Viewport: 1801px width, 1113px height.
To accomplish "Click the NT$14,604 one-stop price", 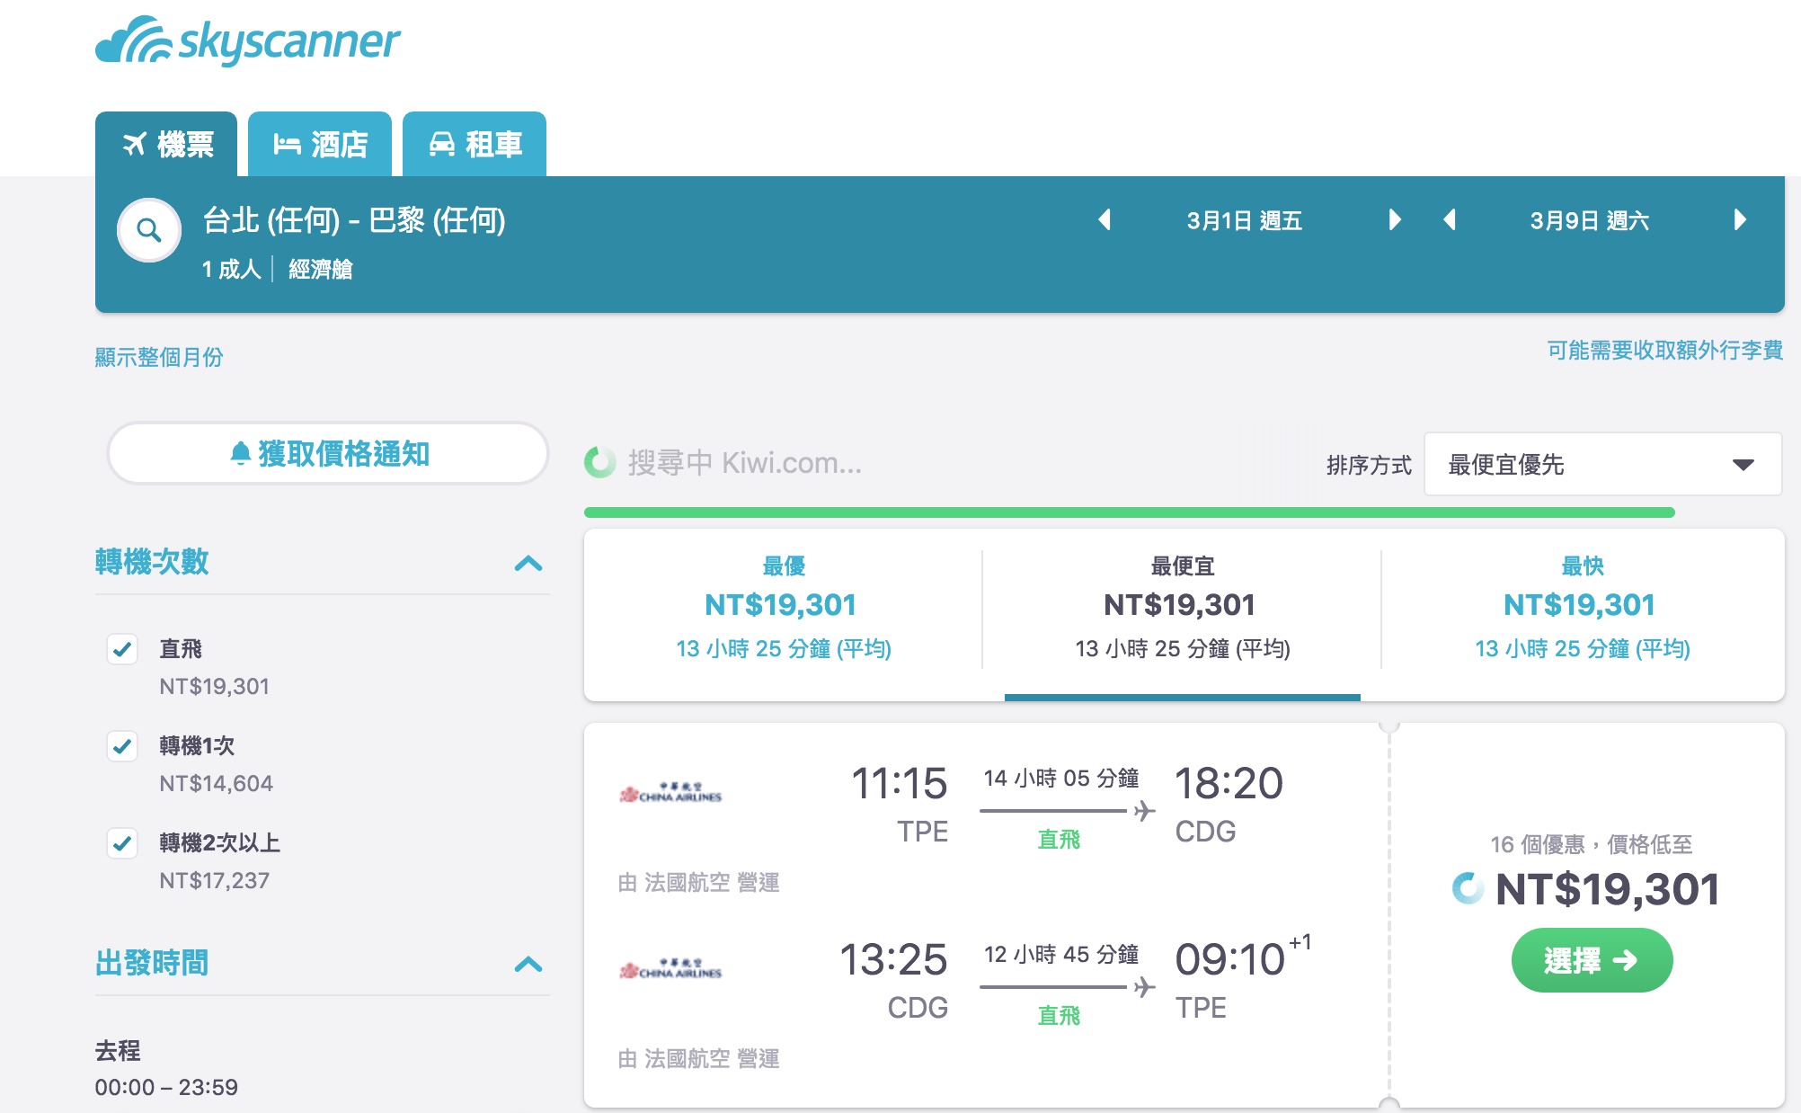I will pos(216,783).
